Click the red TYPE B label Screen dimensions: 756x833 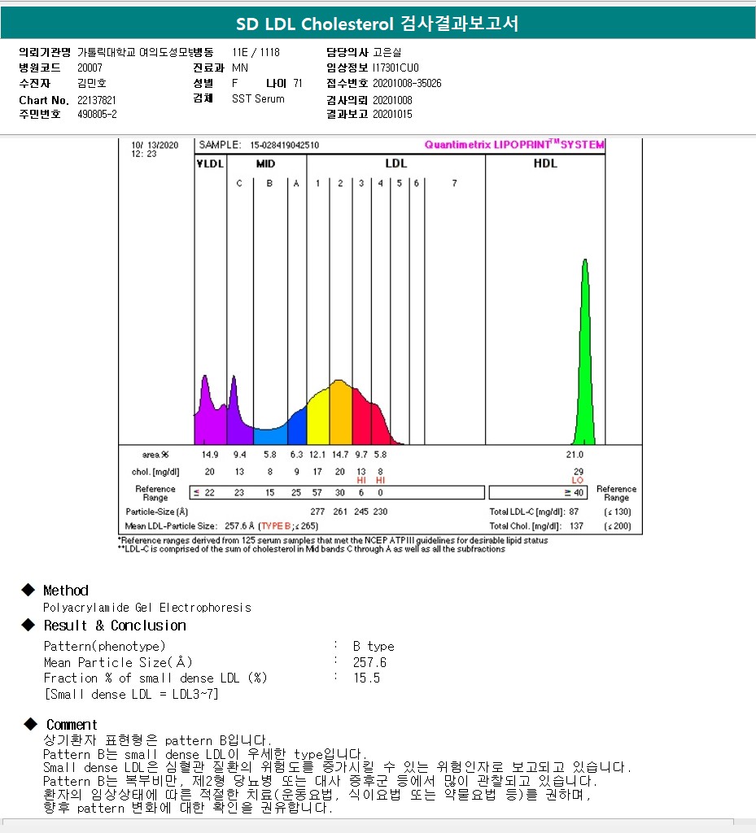276,526
